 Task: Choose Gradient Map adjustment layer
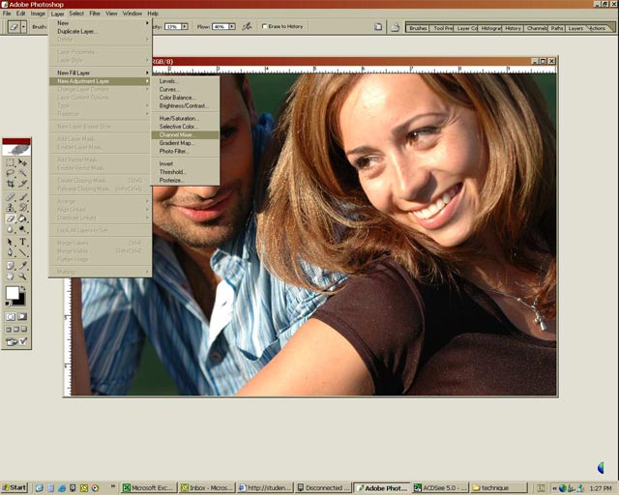point(185,143)
